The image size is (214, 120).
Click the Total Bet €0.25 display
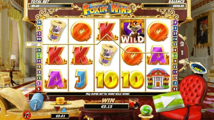[x=50, y=6]
